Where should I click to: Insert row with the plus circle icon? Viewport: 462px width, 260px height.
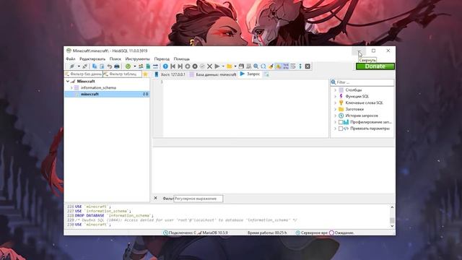pyautogui.click(x=188, y=66)
